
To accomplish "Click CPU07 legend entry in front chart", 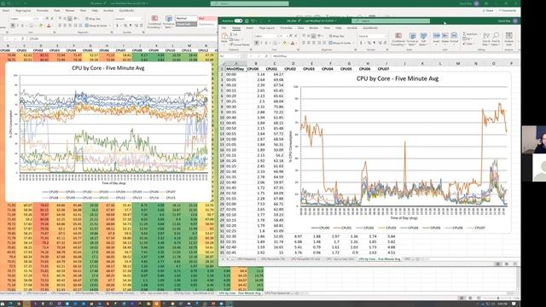I will click(476, 228).
